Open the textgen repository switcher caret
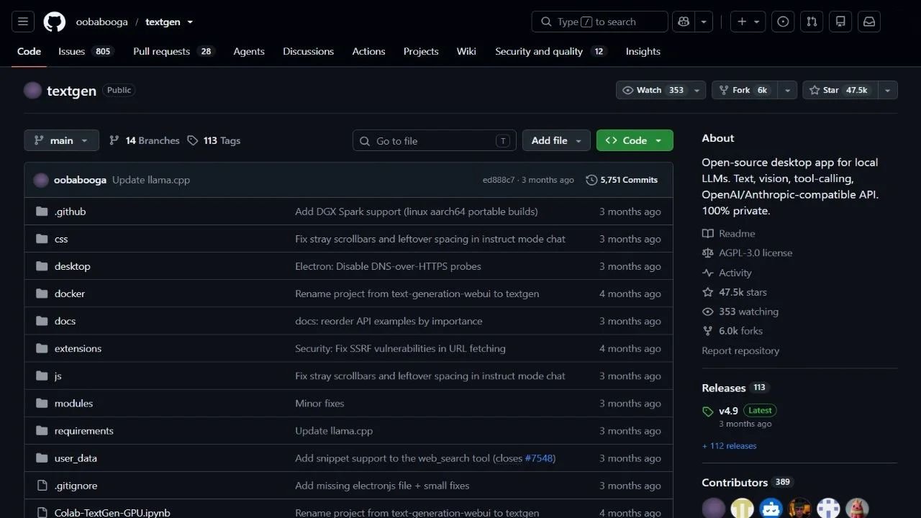921x518 pixels. click(190, 22)
